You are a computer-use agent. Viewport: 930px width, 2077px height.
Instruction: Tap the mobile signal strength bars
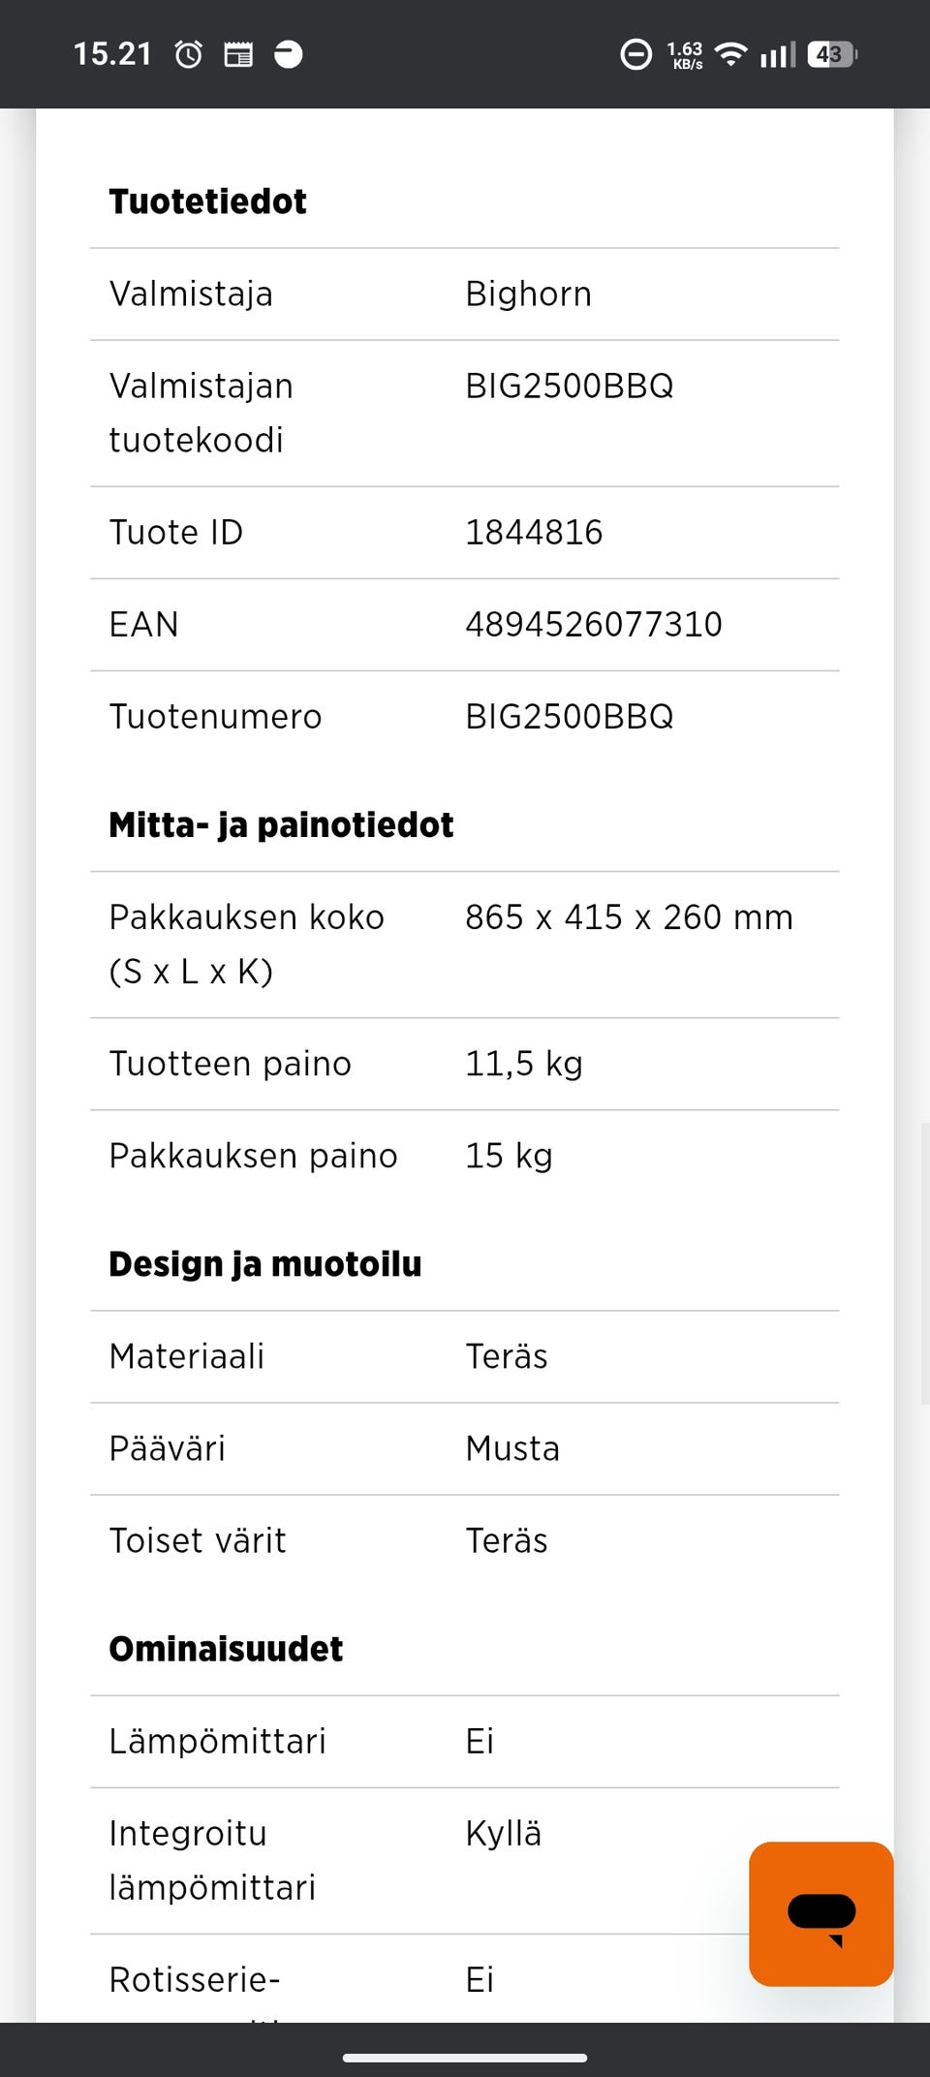778,54
